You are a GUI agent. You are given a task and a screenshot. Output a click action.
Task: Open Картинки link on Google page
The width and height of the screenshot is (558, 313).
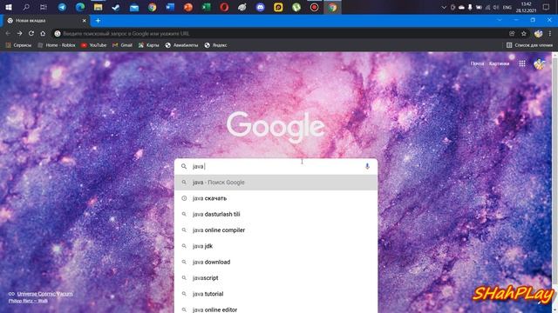click(499, 63)
